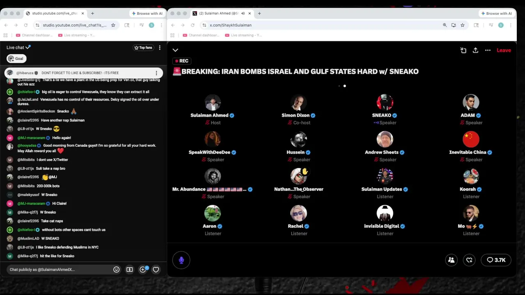
Task: Click media controls icon in YouTube window
Action: tap(142, 25)
